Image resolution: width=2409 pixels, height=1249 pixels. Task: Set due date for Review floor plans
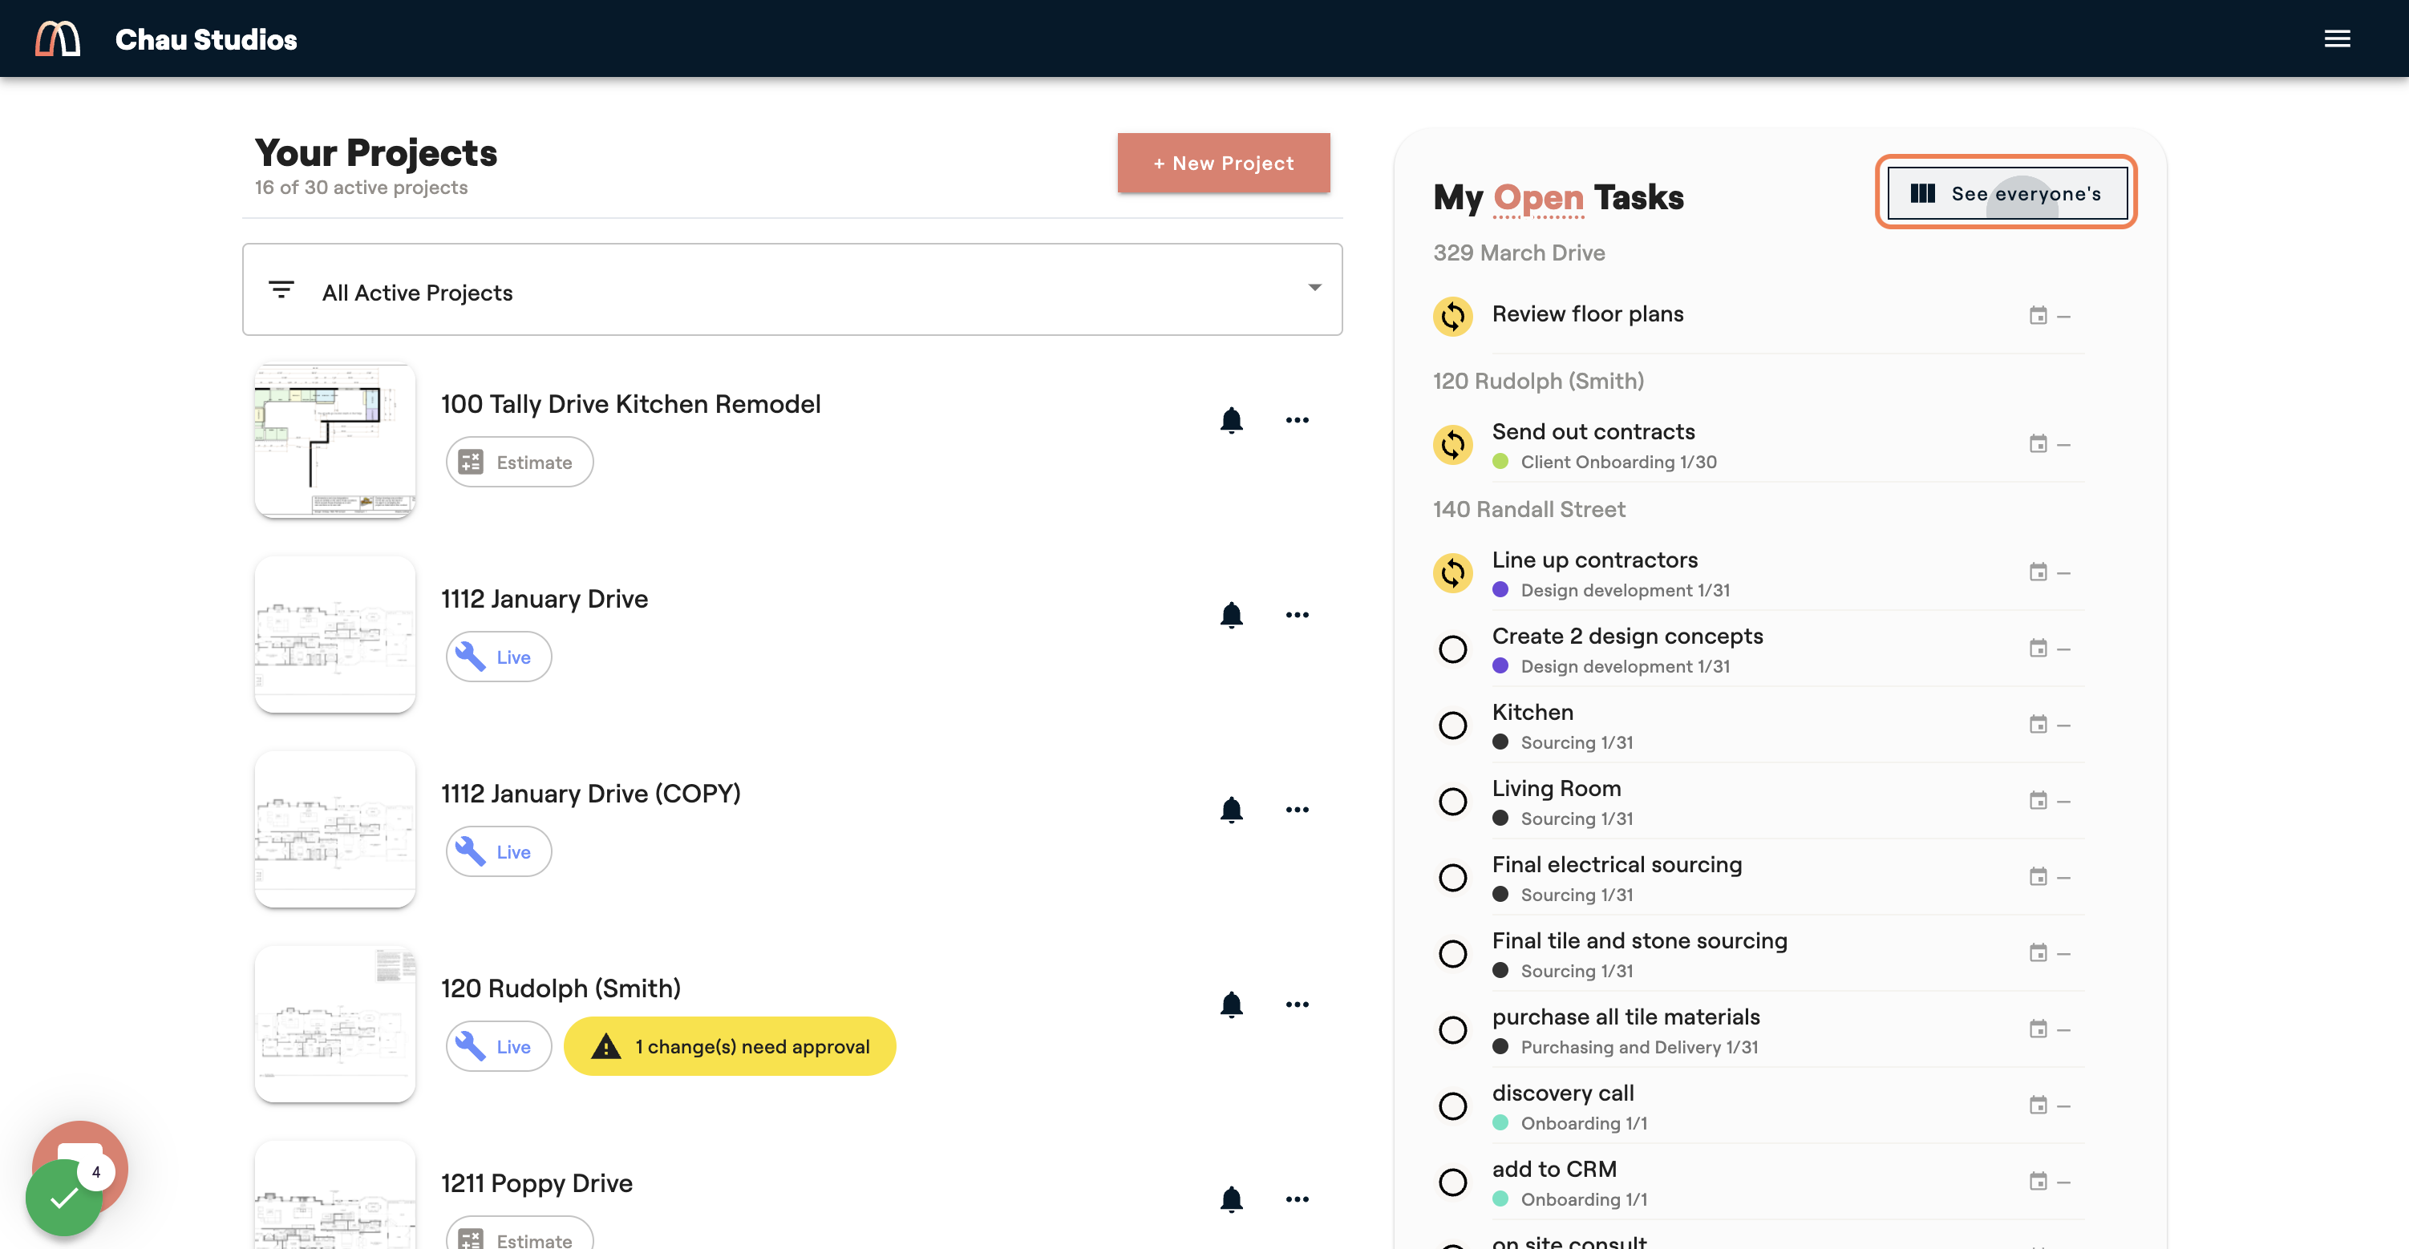click(2049, 316)
